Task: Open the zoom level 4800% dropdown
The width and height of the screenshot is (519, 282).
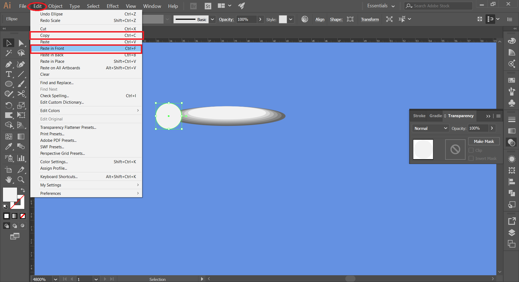Action: [x=56, y=279]
